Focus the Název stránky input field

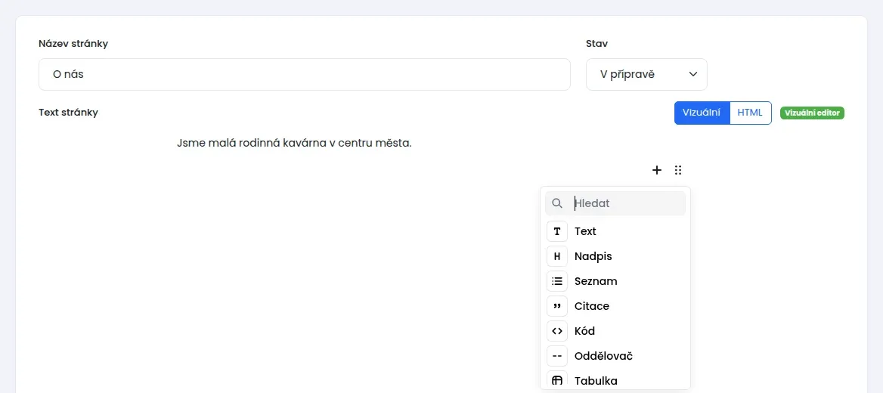click(305, 74)
